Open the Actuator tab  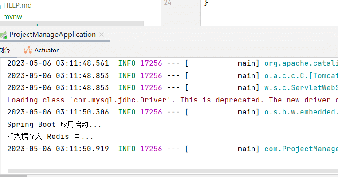[x=41, y=50]
